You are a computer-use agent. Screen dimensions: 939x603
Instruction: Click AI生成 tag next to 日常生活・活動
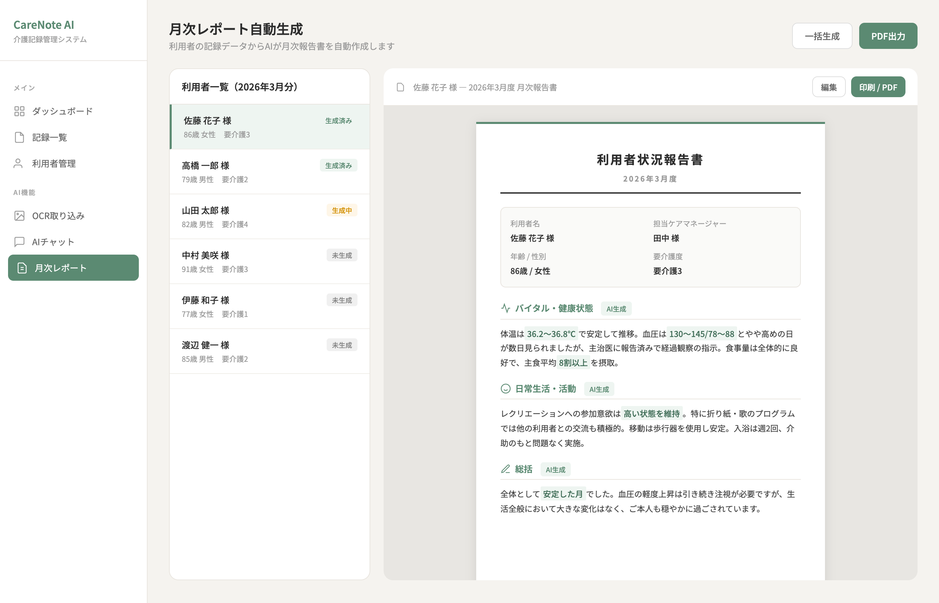(x=599, y=389)
